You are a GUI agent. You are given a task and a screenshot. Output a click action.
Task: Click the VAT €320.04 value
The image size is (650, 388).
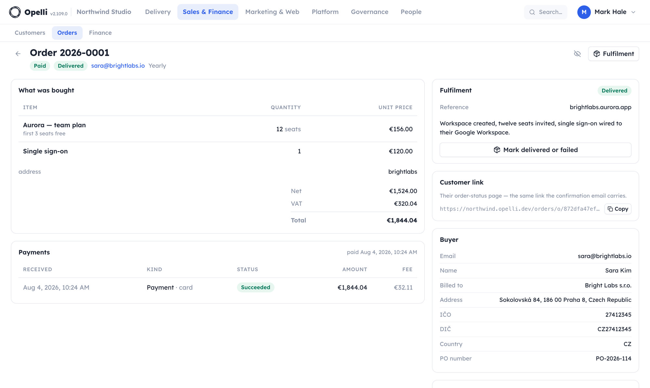point(405,204)
